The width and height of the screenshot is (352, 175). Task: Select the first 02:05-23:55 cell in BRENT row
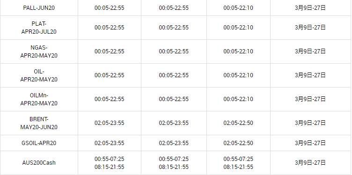(x=110, y=123)
